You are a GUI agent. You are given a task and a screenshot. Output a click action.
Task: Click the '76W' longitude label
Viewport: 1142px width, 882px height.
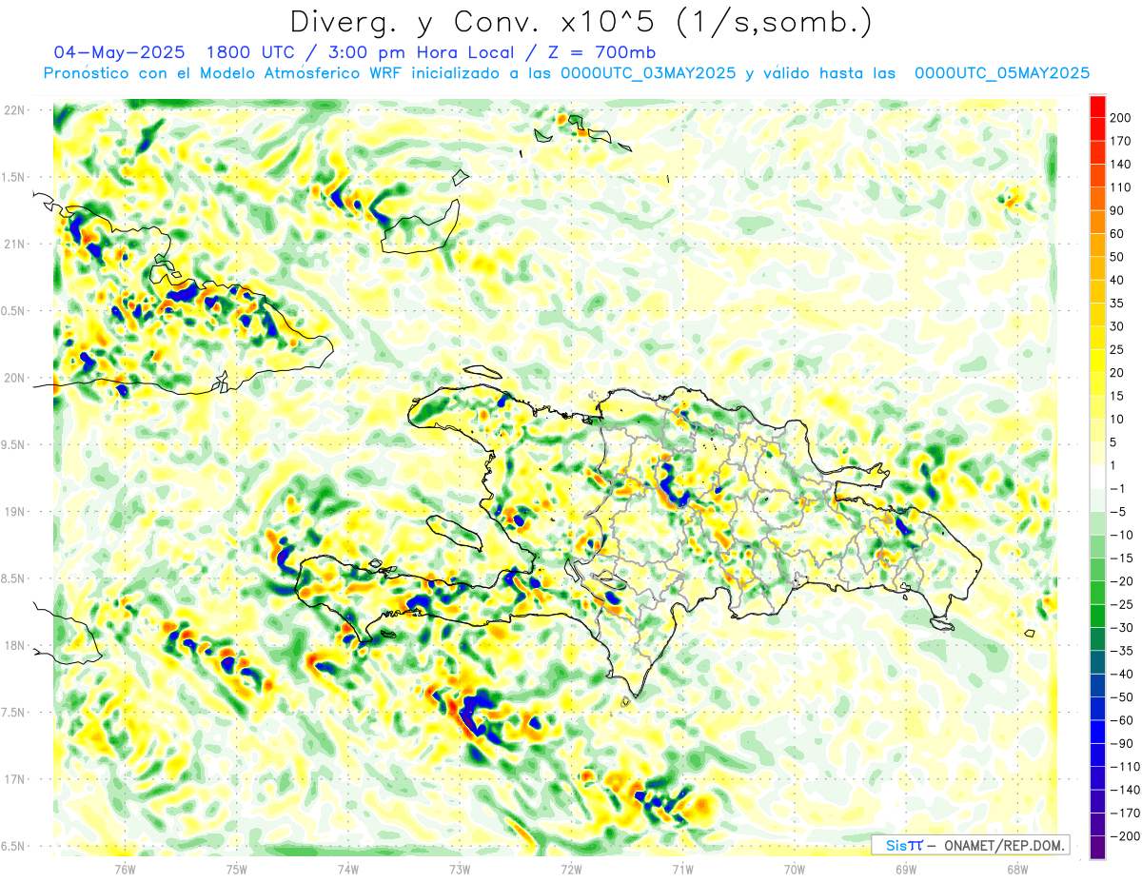(125, 869)
